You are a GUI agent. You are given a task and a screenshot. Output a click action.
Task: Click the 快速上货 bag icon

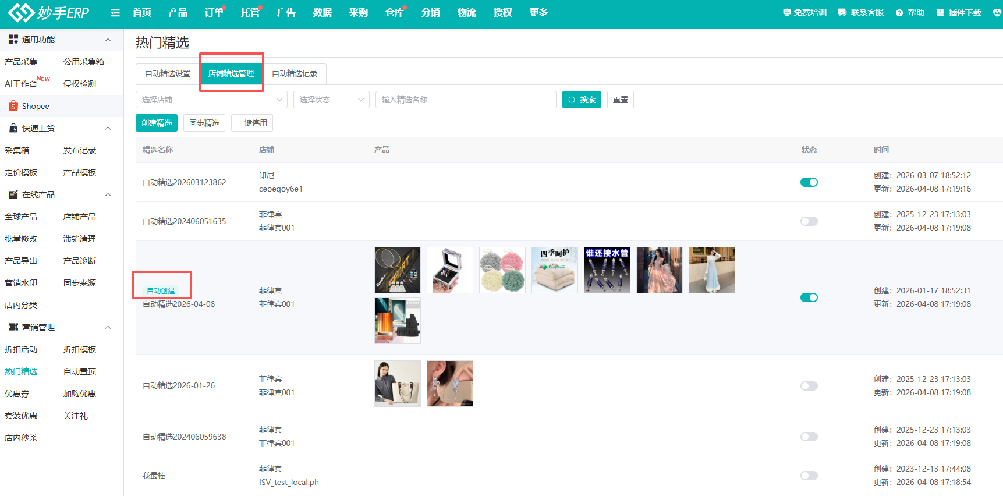click(13, 128)
